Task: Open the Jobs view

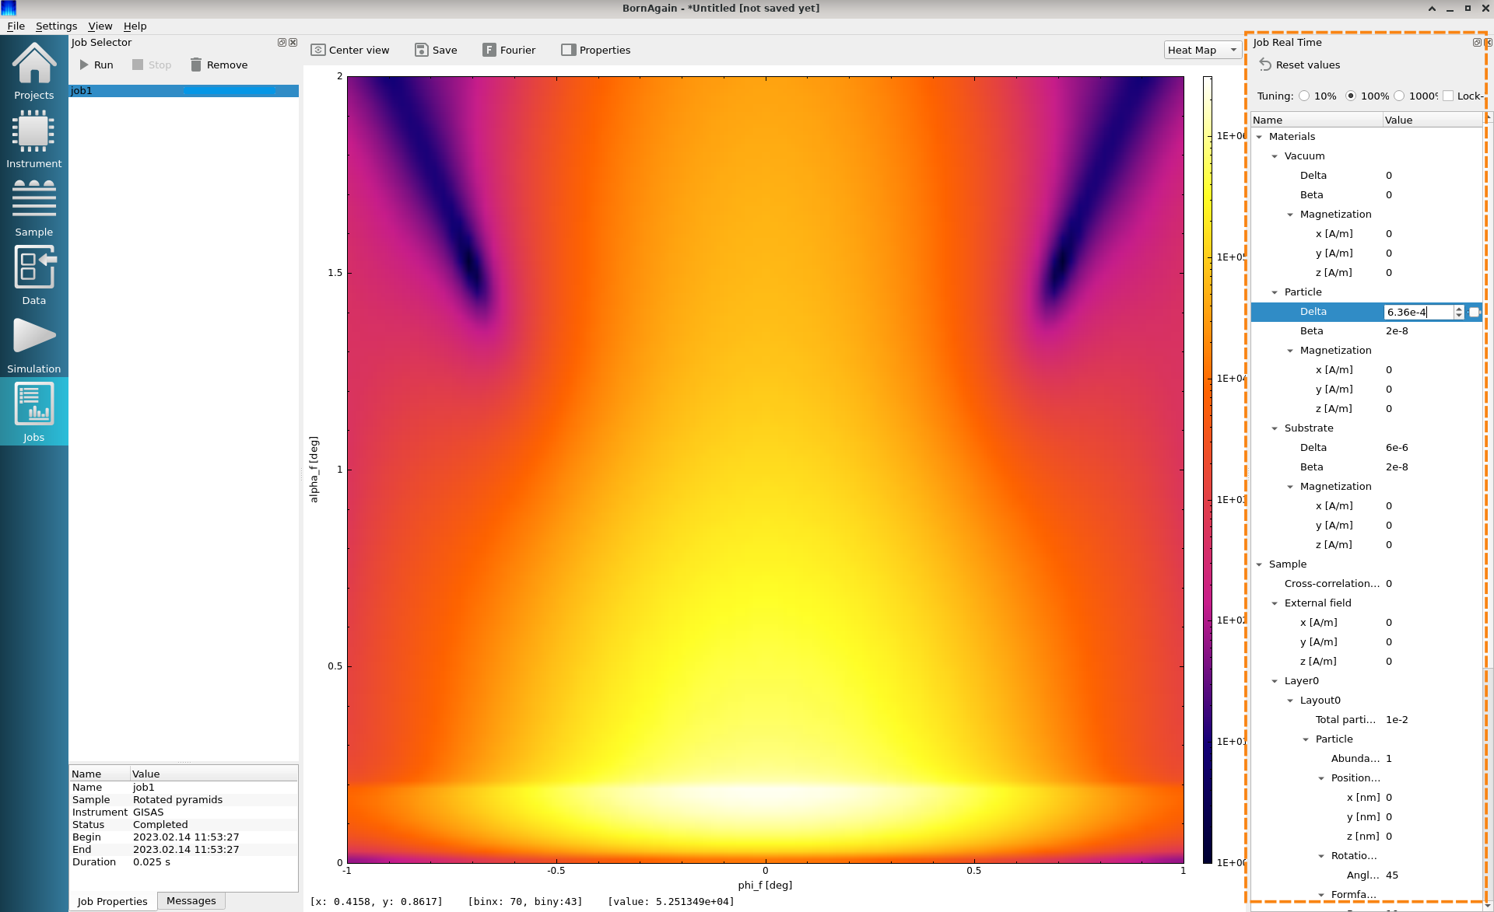Action: [x=34, y=412]
